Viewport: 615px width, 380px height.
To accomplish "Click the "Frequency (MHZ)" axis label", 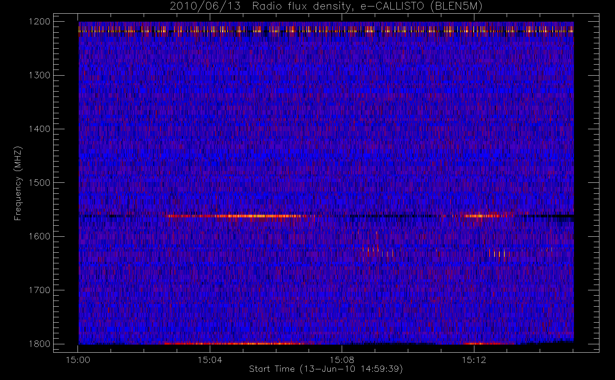I will [x=18, y=183].
